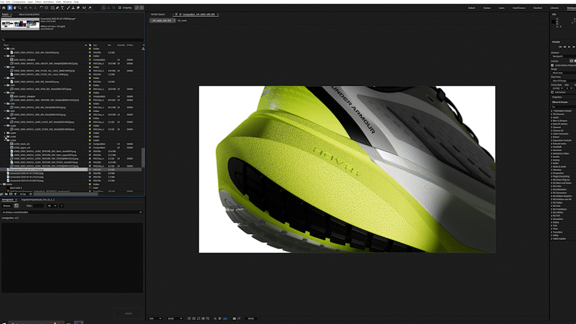Select the Pan camera tool

click(31, 8)
